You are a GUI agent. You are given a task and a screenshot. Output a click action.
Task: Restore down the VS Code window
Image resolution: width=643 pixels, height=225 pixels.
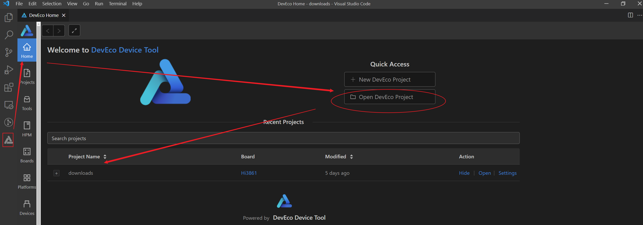click(623, 4)
